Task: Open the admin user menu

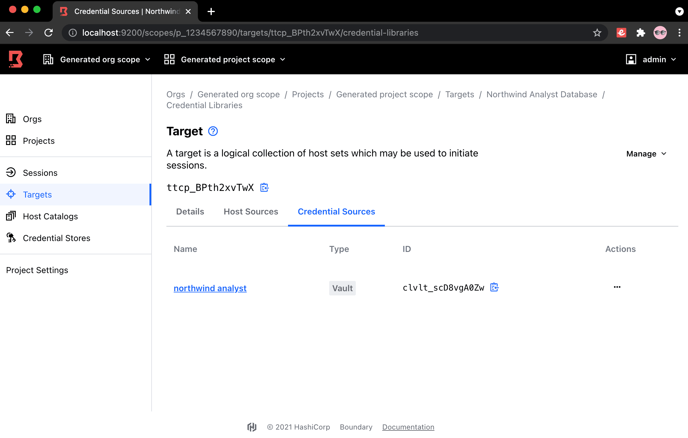Action: coord(651,60)
